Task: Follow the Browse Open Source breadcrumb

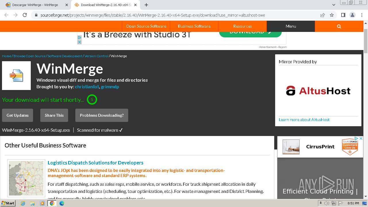Action: 29,56
